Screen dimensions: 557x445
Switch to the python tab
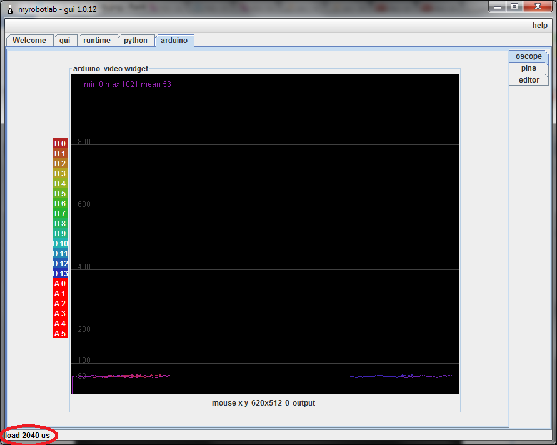click(x=136, y=41)
